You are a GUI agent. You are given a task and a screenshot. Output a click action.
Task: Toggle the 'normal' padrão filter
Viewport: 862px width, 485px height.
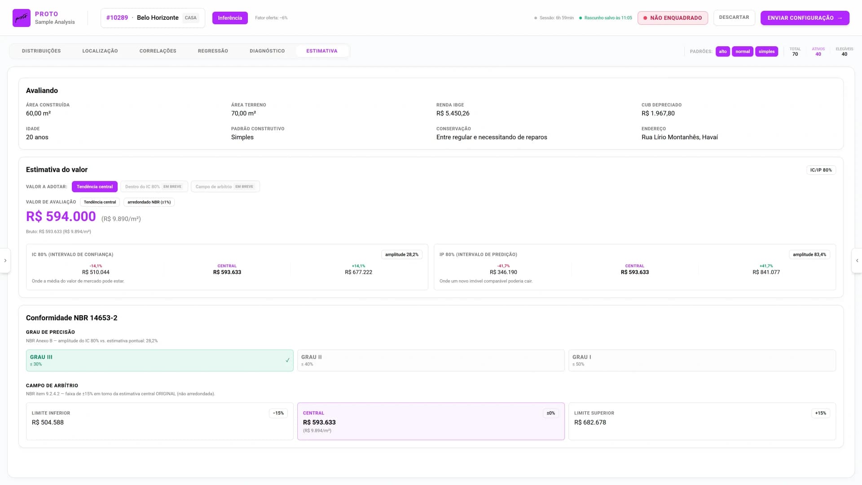tap(743, 52)
